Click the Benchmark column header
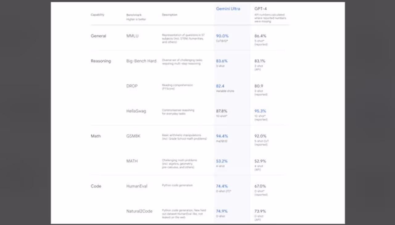 [134, 15]
